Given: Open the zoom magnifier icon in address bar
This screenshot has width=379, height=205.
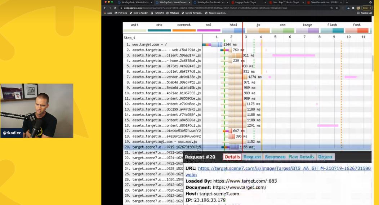Looking at the screenshot, I should click(331, 8).
